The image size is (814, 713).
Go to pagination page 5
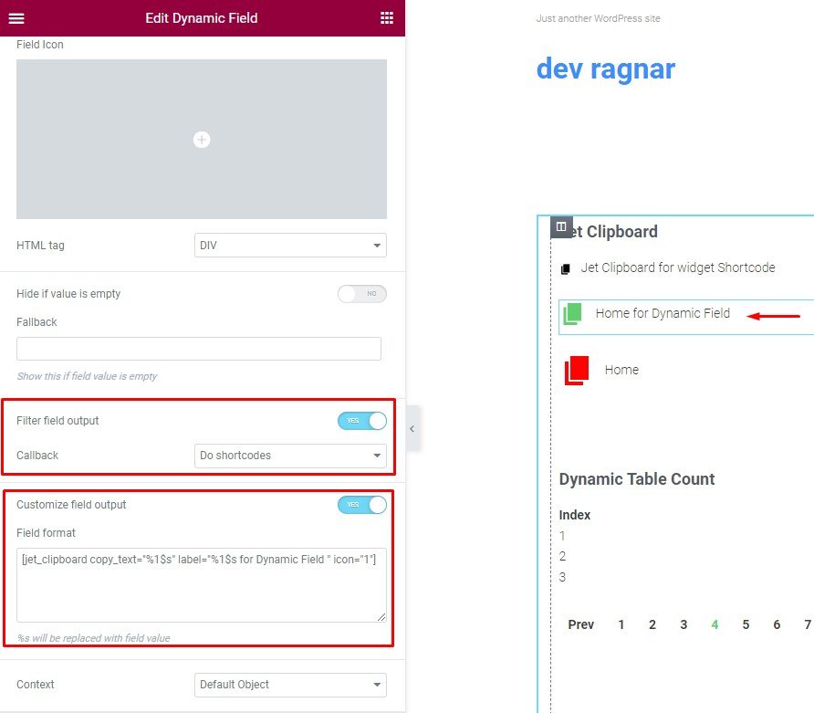pyautogui.click(x=746, y=624)
